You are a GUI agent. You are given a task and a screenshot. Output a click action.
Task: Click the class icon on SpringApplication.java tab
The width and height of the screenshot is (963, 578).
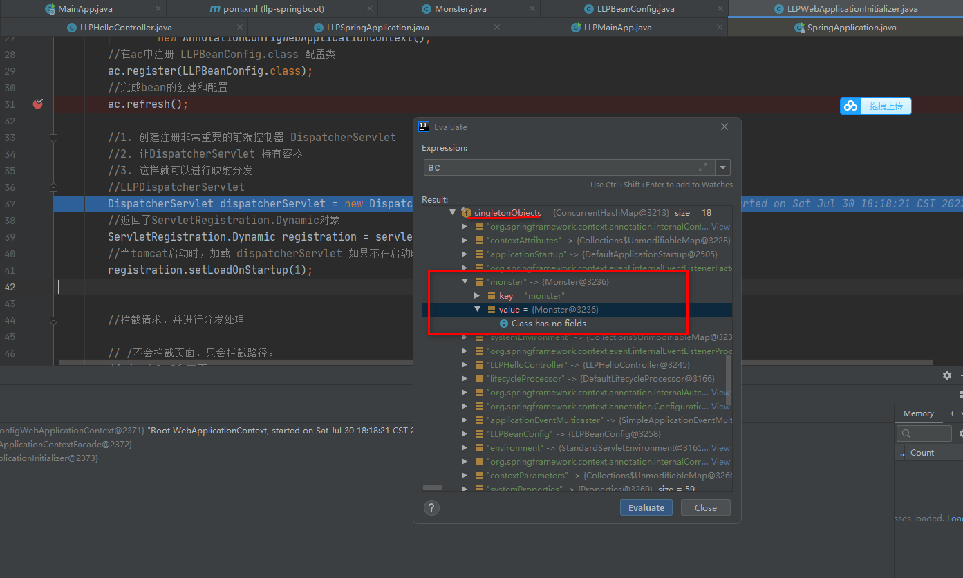[800, 28]
